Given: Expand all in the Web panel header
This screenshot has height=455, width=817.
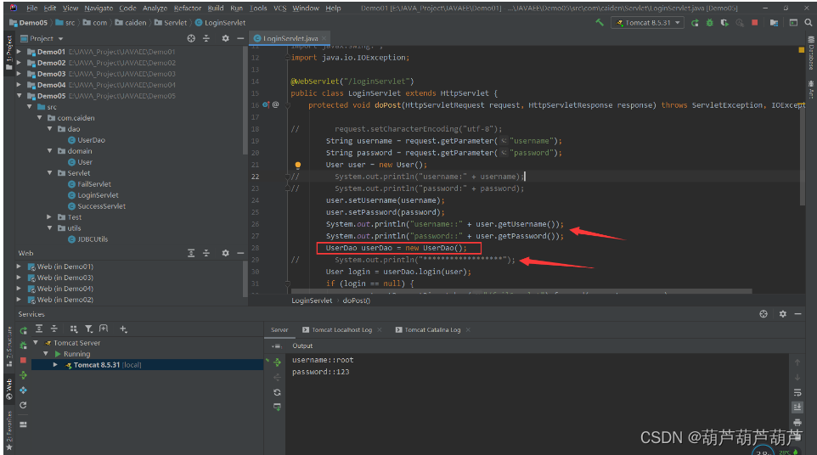Looking at the screenshot, I should (x=191, y=253).
